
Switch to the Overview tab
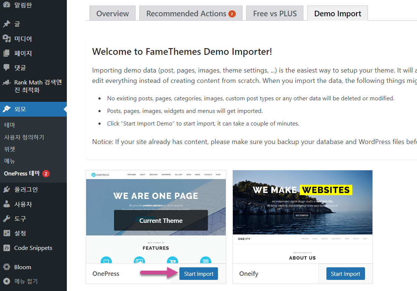click(113, 13)
